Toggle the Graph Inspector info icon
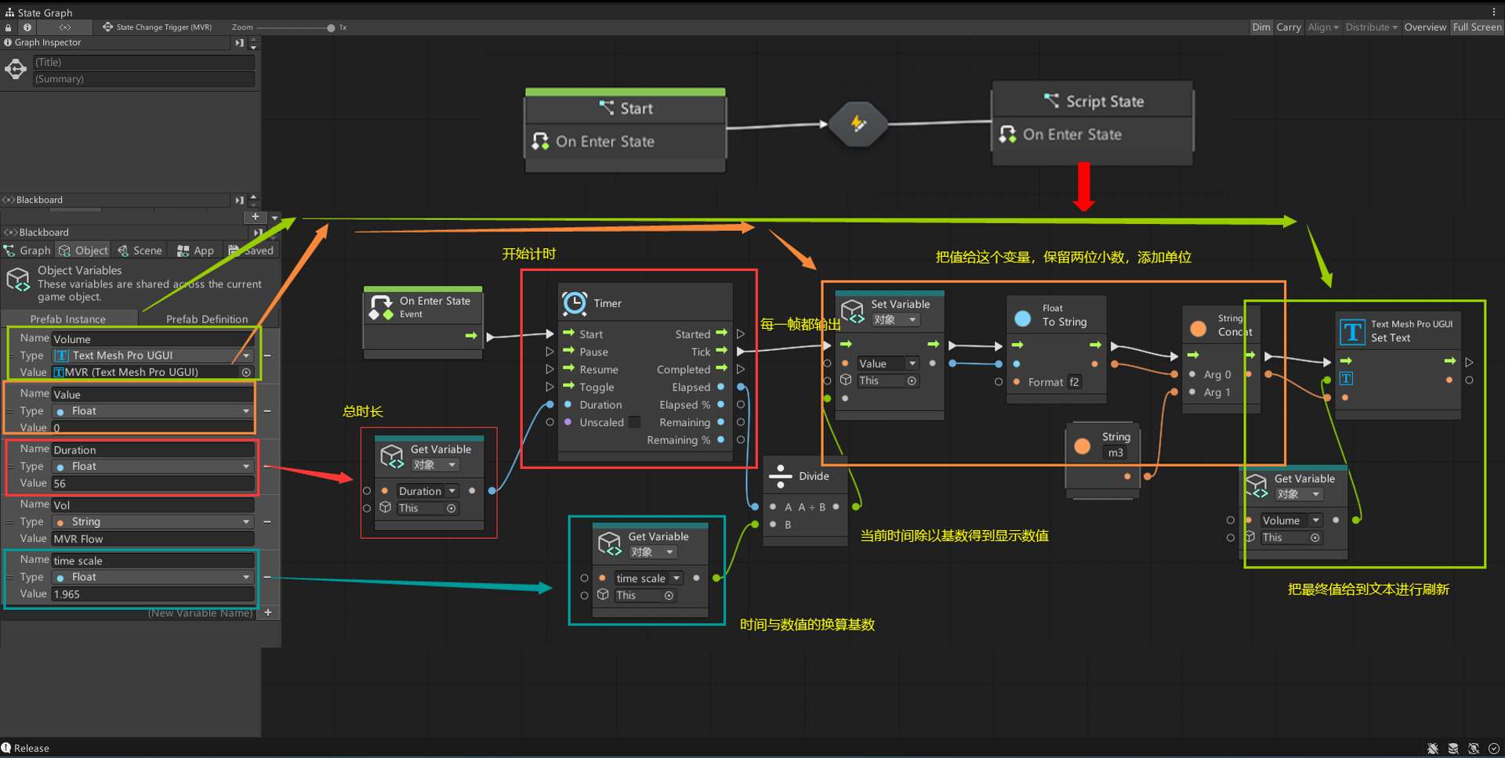The image size is (1505, 758). [27, 27]
